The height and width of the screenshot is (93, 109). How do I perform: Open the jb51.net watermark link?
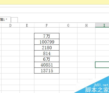click(101, 85)
